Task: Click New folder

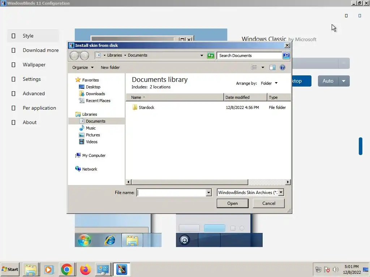Action: pos(110,67)
